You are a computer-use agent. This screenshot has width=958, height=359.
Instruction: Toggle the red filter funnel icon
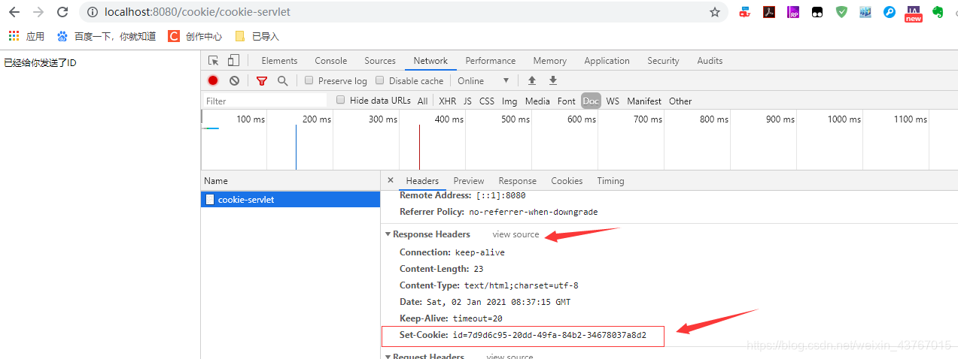click(262, 80)
